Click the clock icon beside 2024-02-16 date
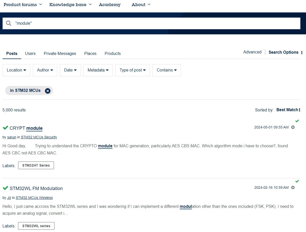The height and width of the screenshot is (232, 306). 293,187
